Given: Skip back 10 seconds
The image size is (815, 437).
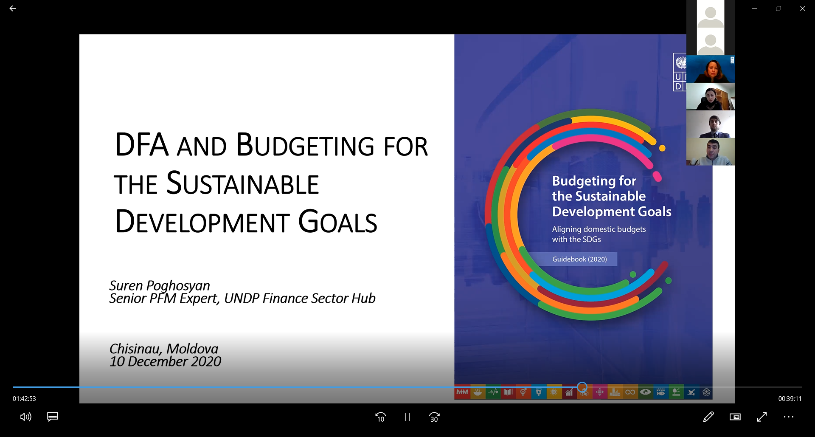Looking at the screenshot, I should [380, 417].
